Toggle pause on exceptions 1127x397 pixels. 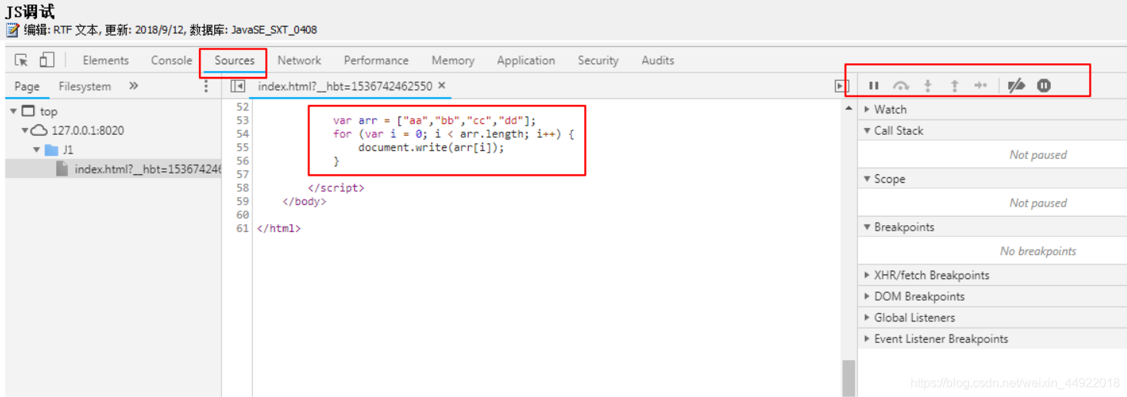1044,86
